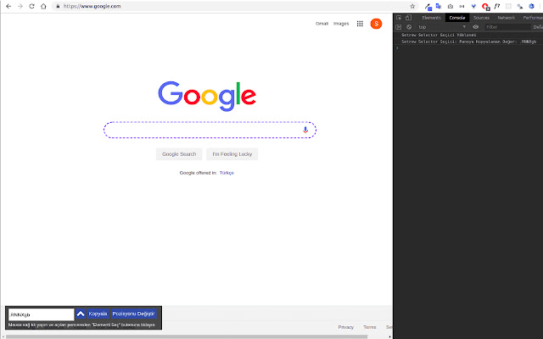The width and height of the screenshot is (543, 339).
Task: Click the I'm Feeling Lucky button
Action: pos(232,154)
